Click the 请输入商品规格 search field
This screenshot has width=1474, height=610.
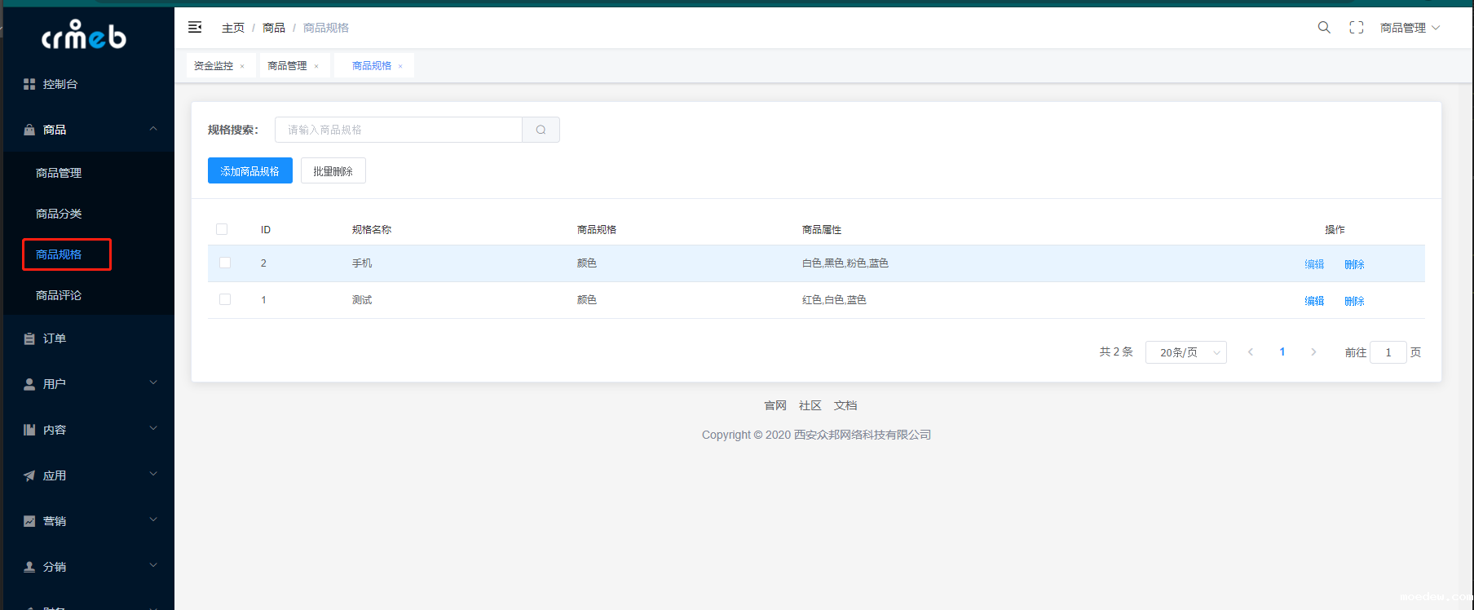399,130
